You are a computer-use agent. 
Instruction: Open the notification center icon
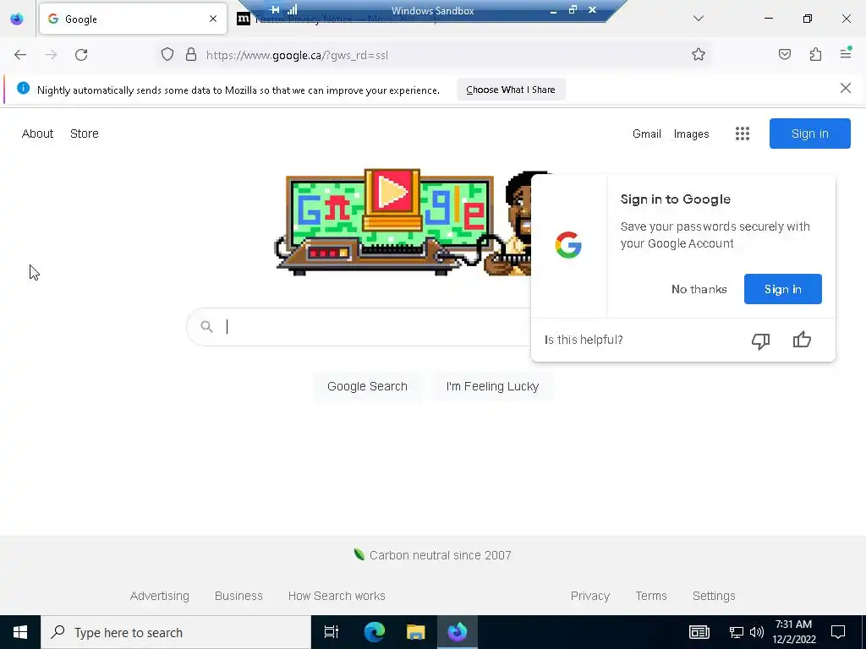(x=838, y=632)
